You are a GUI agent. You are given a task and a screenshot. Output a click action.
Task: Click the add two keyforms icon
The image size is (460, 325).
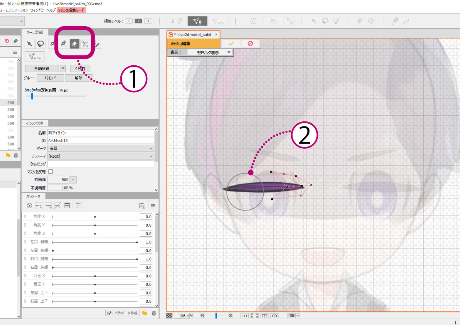pyautogui.click(x=39, y=206)
